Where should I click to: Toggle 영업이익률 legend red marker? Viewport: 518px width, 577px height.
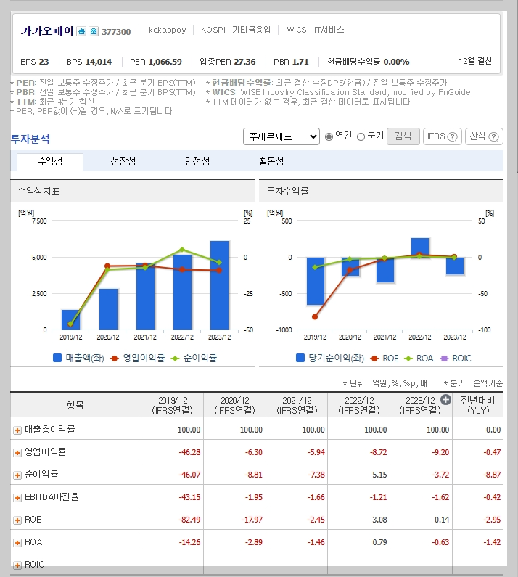point(115,359)
